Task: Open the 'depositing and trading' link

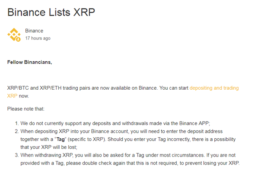Action: click(x=214, y=88)
